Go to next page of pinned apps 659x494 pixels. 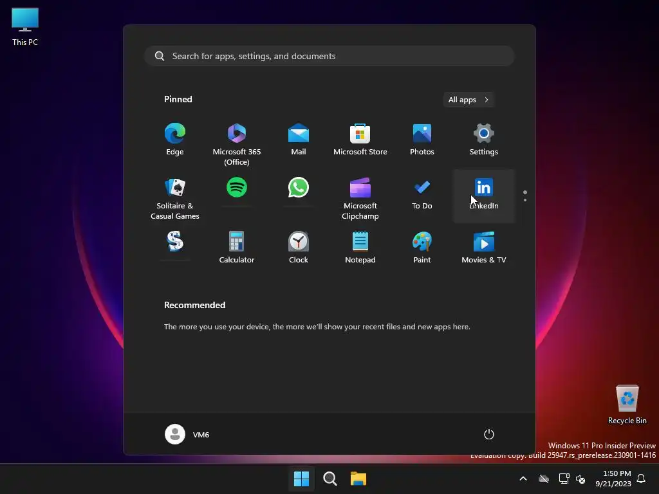tap(525, 200)
